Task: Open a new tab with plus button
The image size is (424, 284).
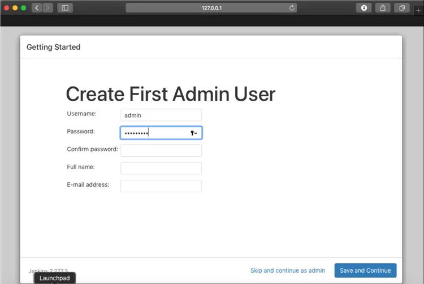Action: click(x=418, y=11)
